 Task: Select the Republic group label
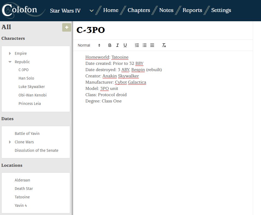click(22, 62)
